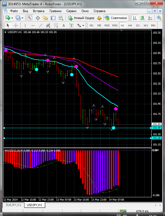Toggle the Navigator star-folder icon
165x216 pixels.
45,18
